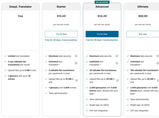Select the DeepL Translator plan header
Viewport: 159px width, 118px height.
coord(20,7)
